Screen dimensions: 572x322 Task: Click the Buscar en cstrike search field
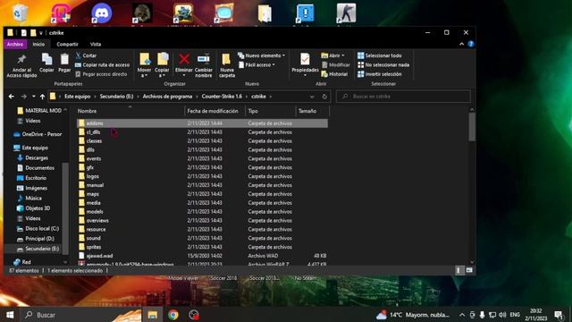coord(403,97)
